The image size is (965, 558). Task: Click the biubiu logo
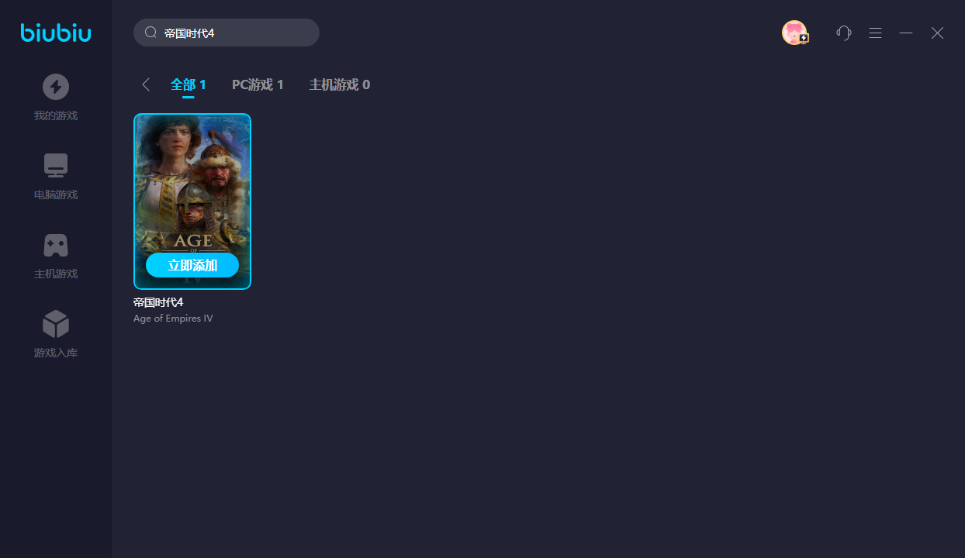coord(56,33)
